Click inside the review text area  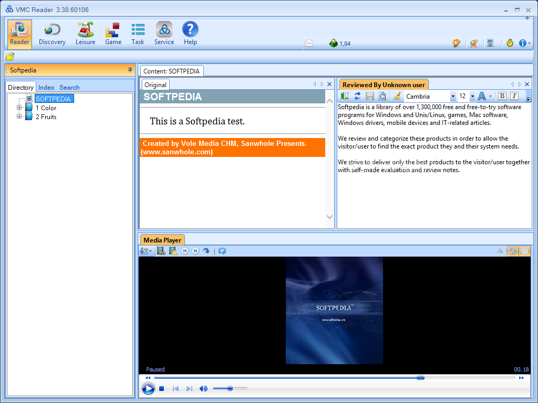click(434, 165)
